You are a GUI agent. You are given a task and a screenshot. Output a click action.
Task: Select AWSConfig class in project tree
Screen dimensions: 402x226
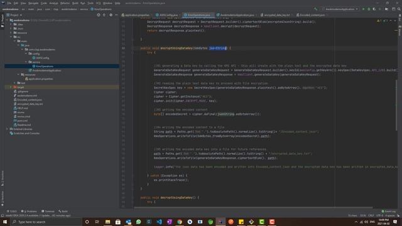[x=41, y=58]
